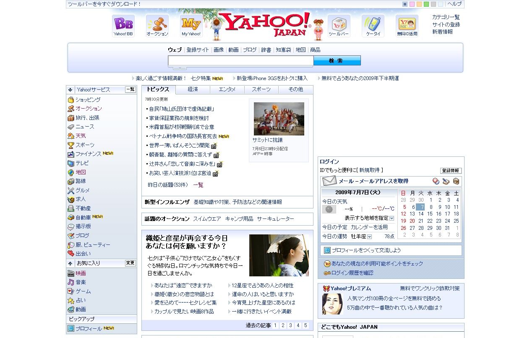Image resolution: width=530 pixels, height=338 pixels.
Task: Click the グルメ fork and knife icon
Action: 71,190
